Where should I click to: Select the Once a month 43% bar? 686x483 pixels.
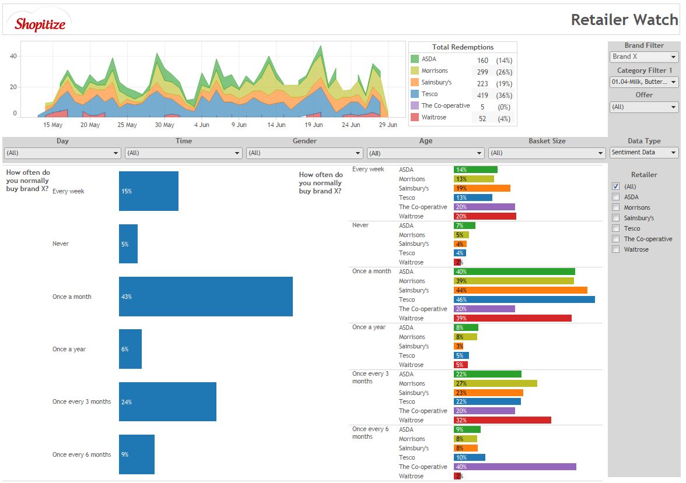coord(205,297)
